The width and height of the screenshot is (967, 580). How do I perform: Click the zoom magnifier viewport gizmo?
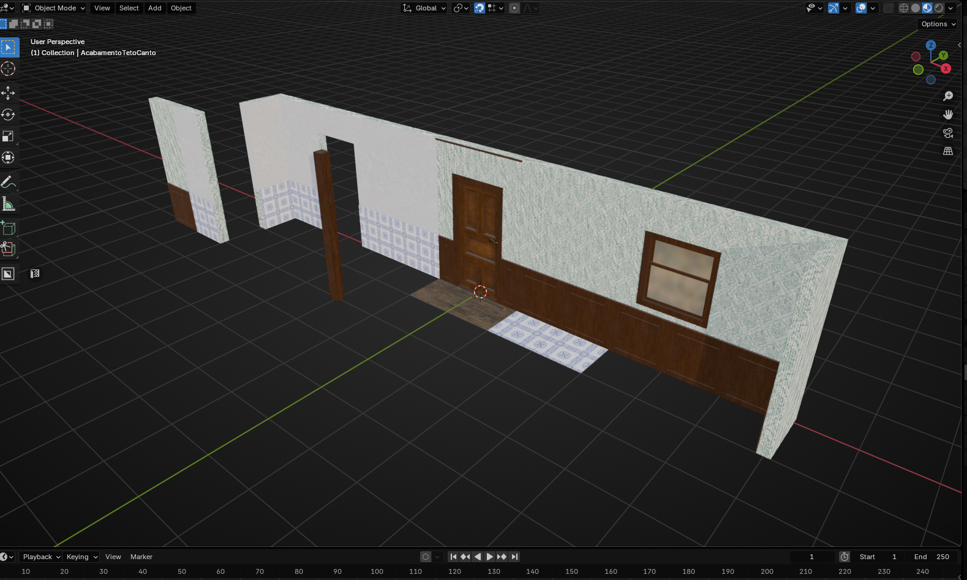pos(948,96)
